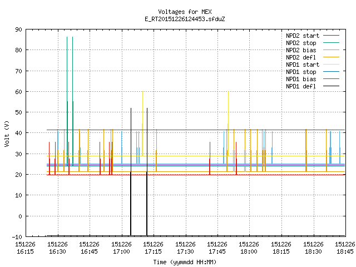This screenshot has height=267, width=356.
Task: Click the yellow 60-volt spike near 17:50
Action: click(228, 122)
